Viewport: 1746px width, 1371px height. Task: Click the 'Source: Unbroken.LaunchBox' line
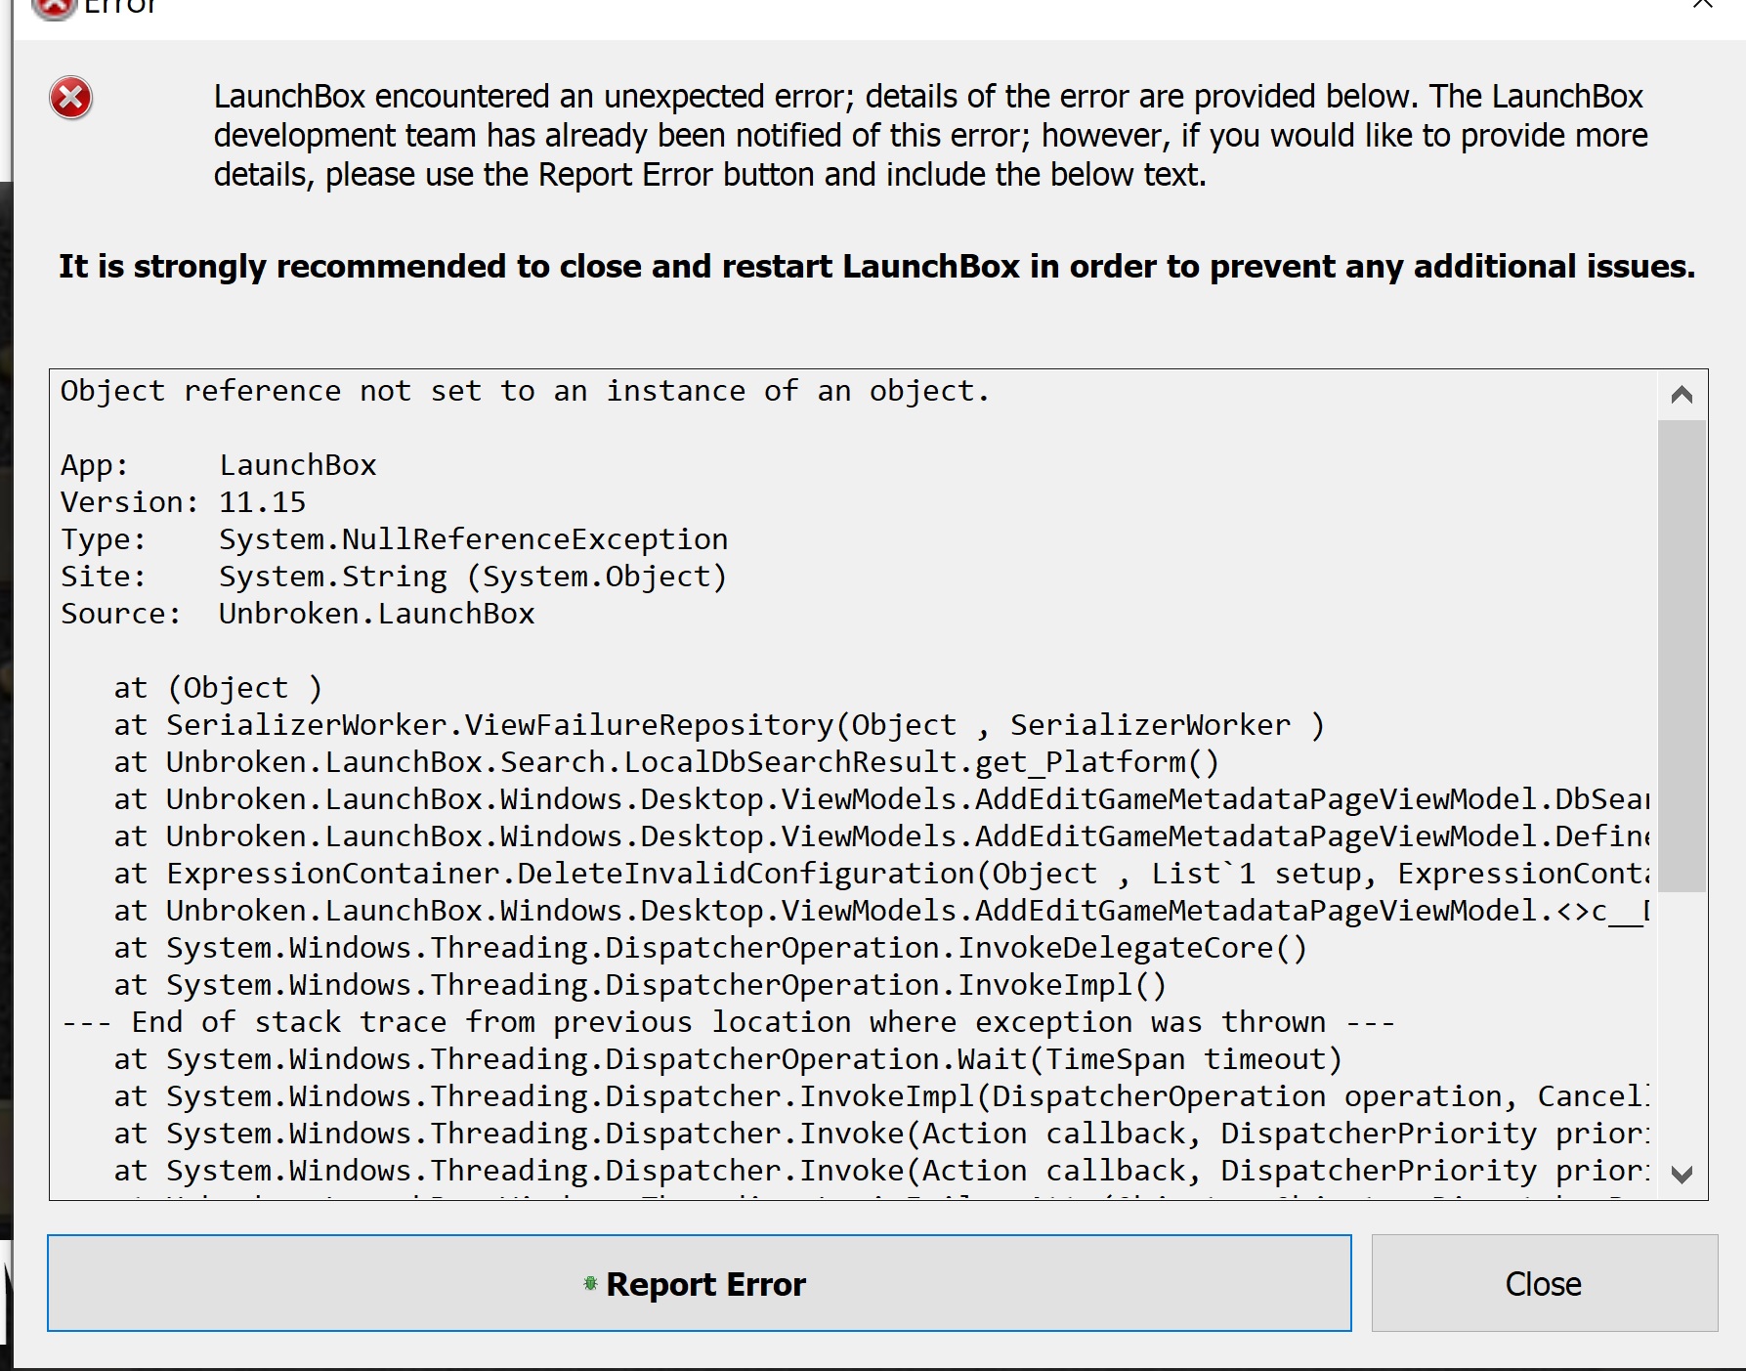click(x=298, y=614)
